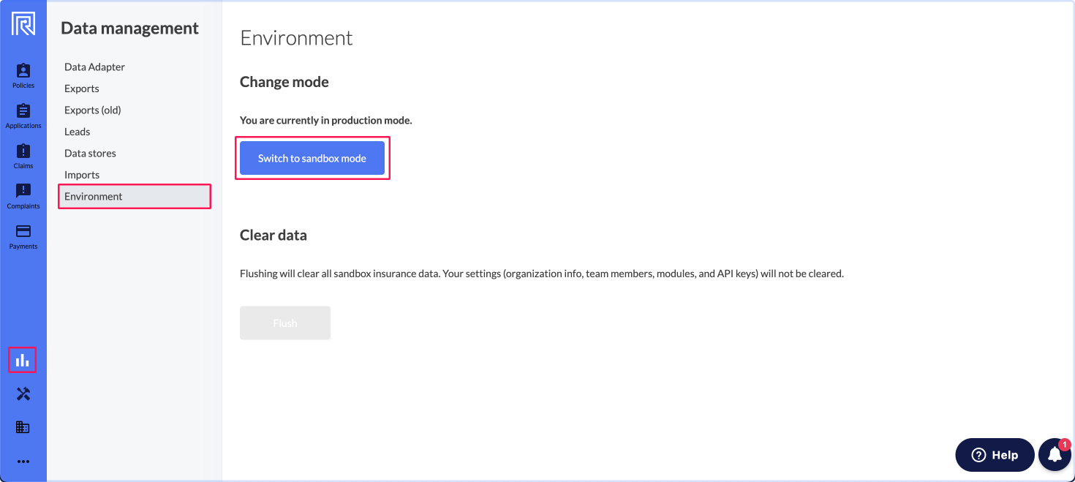Select the Exports menu item
The height and width of the screenshot is (482, 1075).
pyautogui.click(x=81, y=89)
